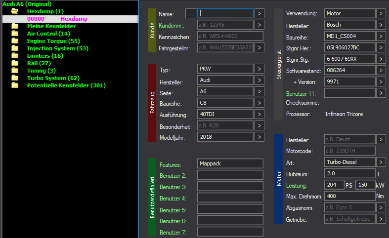This screenshot has height=238, width=389.
Task: Open the Stgnr.Stg. arrow button
Action: tap(381, 59)
